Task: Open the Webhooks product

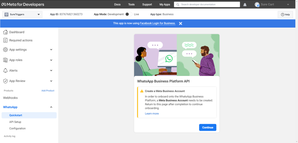Action: (x=10, y=98)
